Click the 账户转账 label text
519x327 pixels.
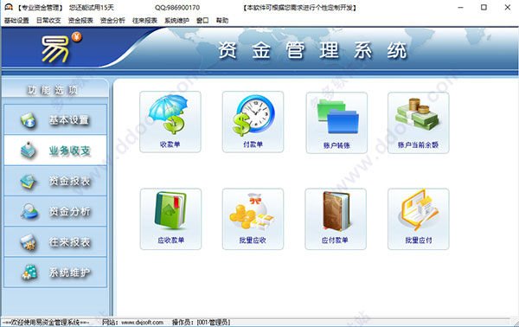336,145
